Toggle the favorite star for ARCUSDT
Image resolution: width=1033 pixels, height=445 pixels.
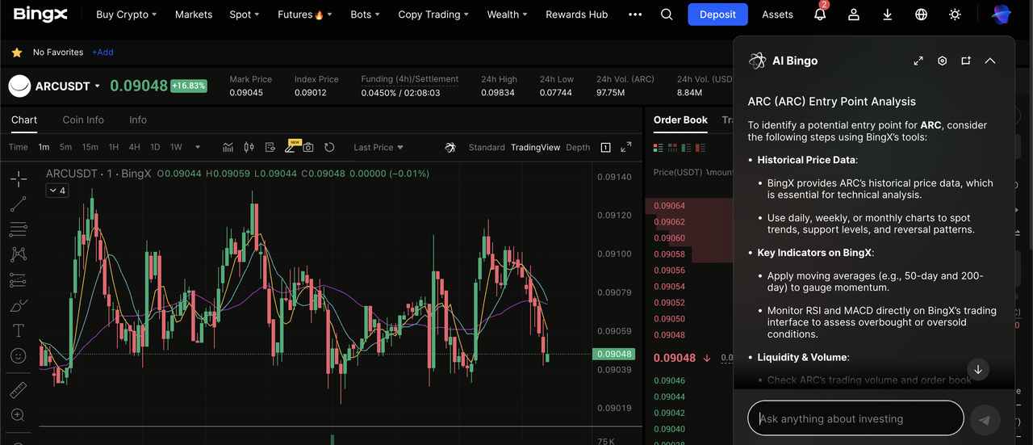(17, 52)
